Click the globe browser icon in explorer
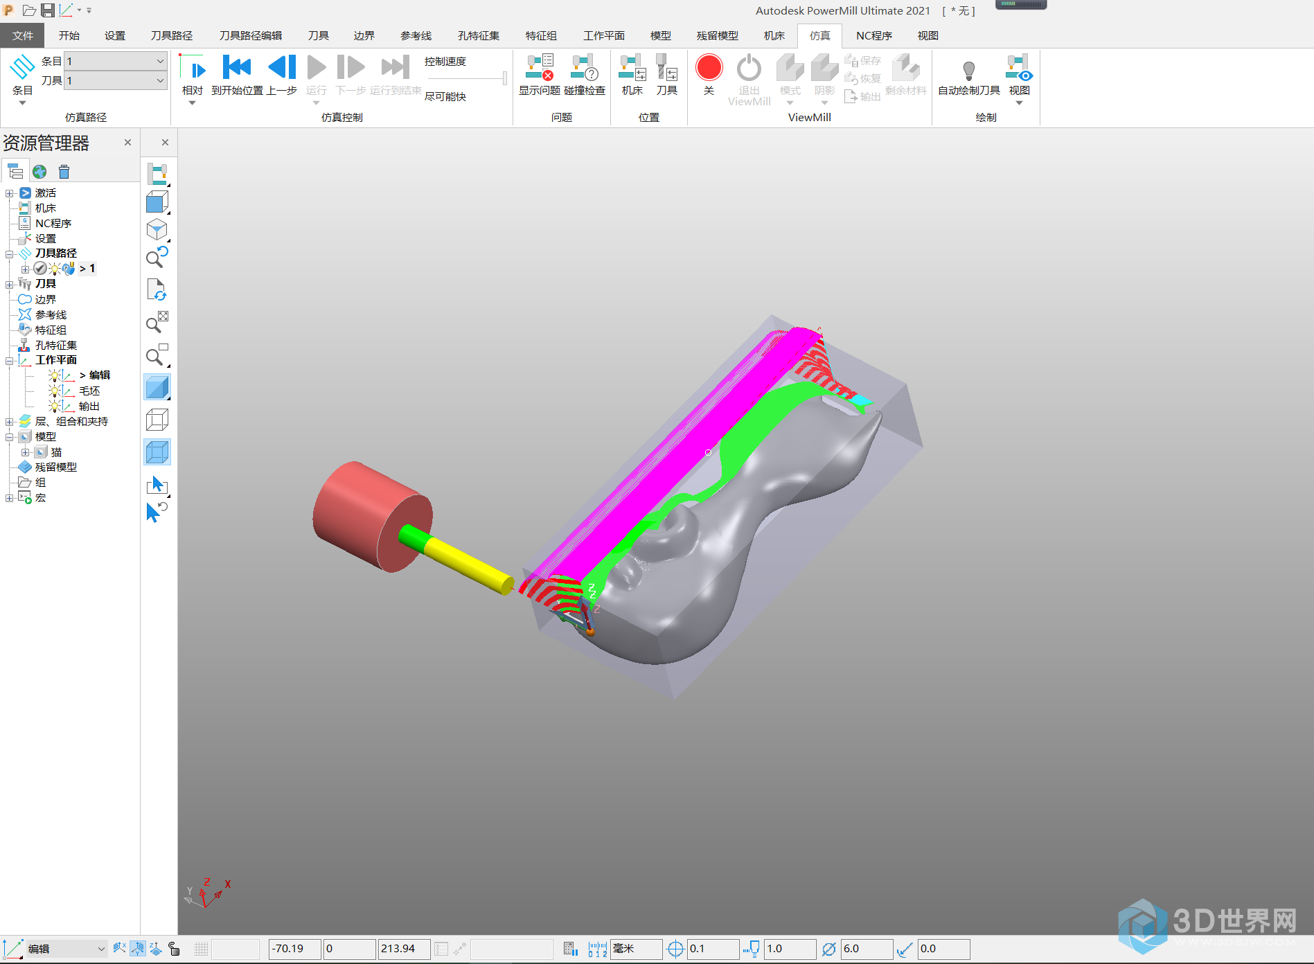The height and width of the screenshot is (964, 1314). point(39,171)
